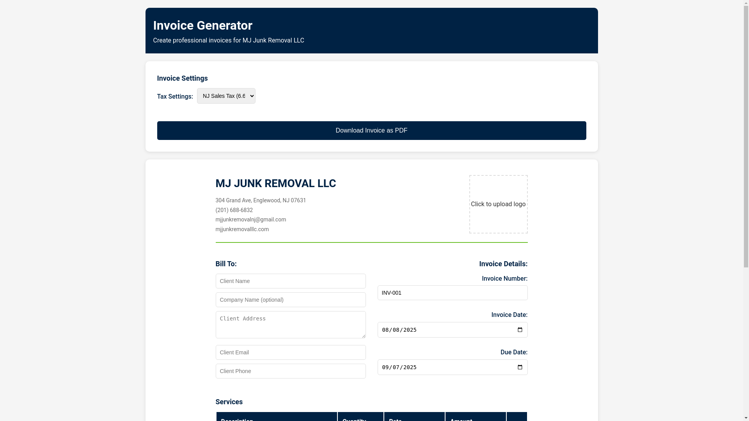Click the Invoice Settings heading

click(182, 78)
